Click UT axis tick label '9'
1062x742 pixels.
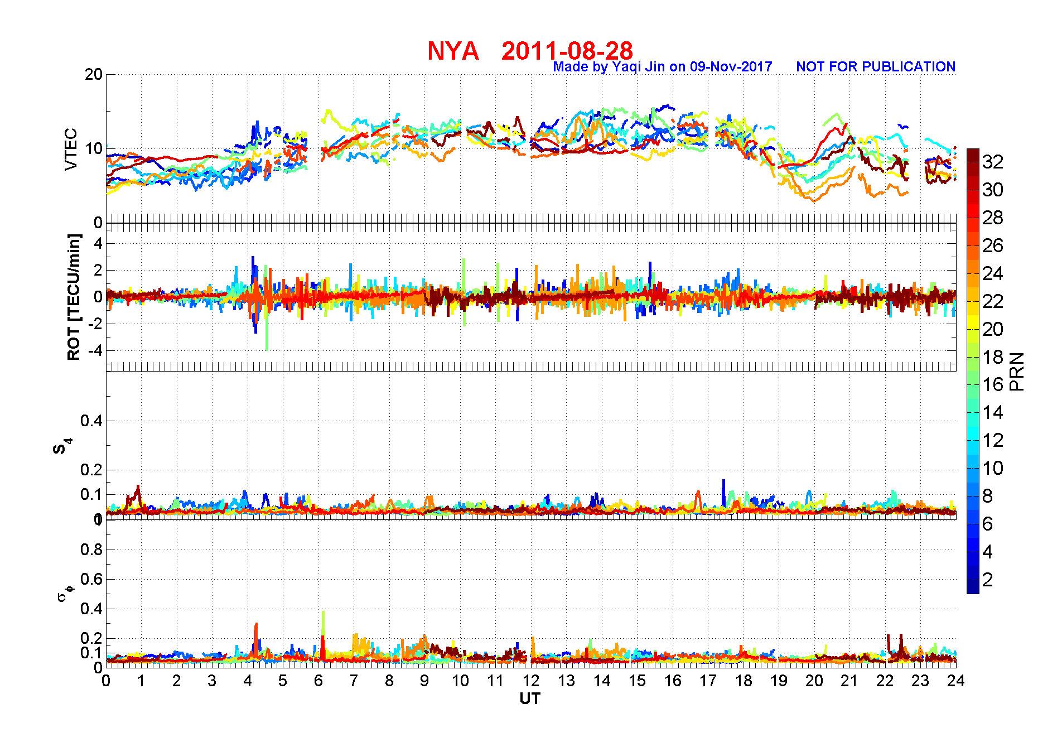pos(424,681)
